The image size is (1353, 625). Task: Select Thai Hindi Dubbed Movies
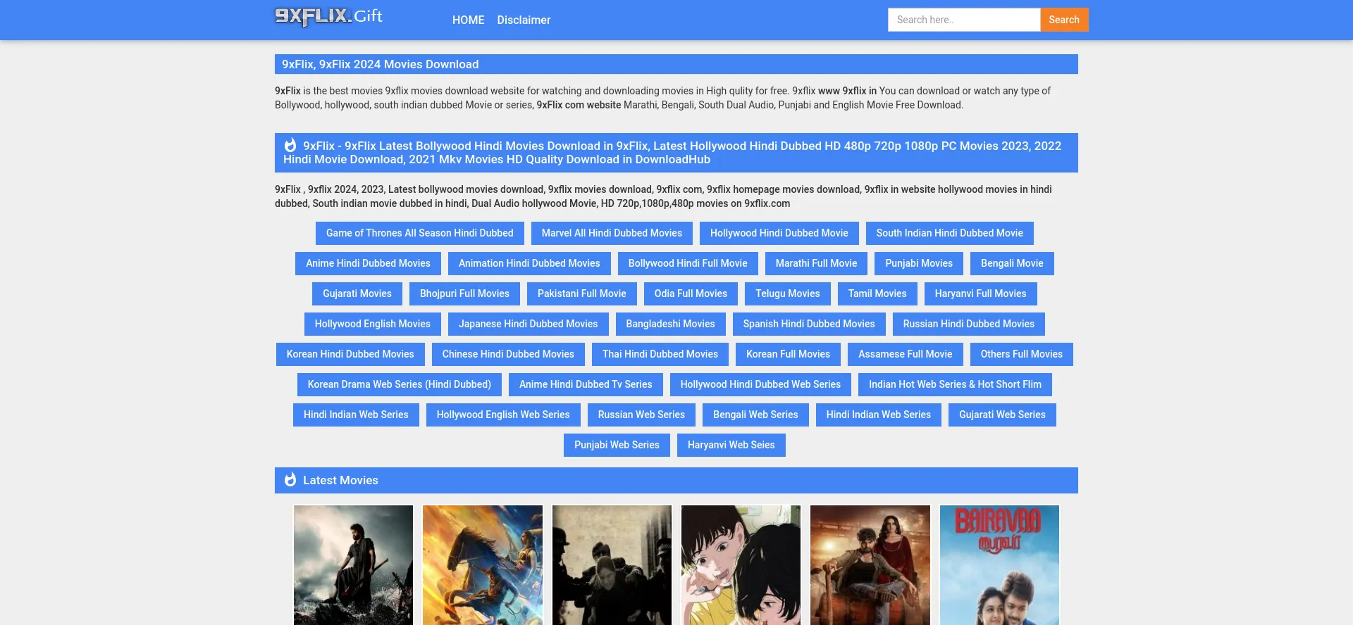(660, 354)
